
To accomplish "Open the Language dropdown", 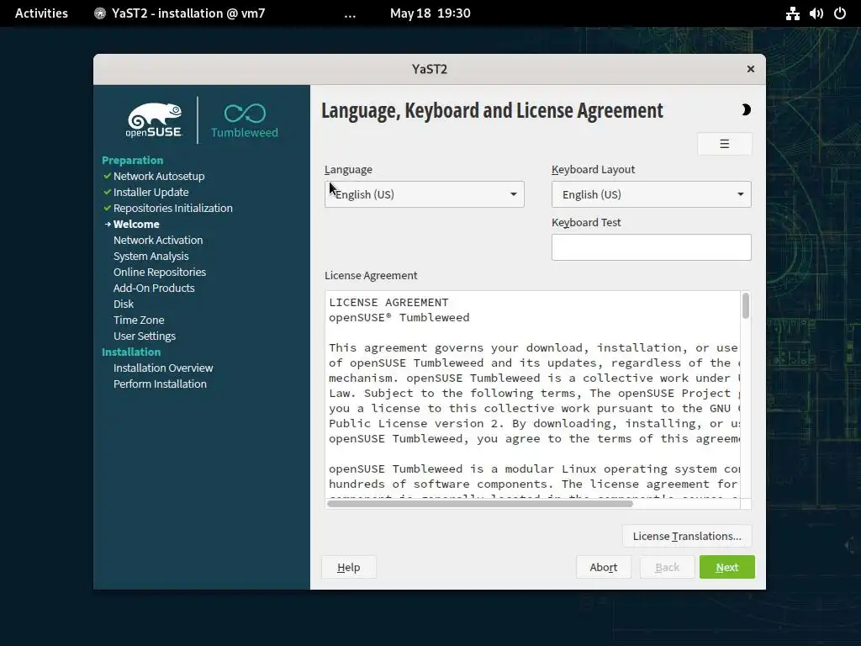I will [425, 194].
